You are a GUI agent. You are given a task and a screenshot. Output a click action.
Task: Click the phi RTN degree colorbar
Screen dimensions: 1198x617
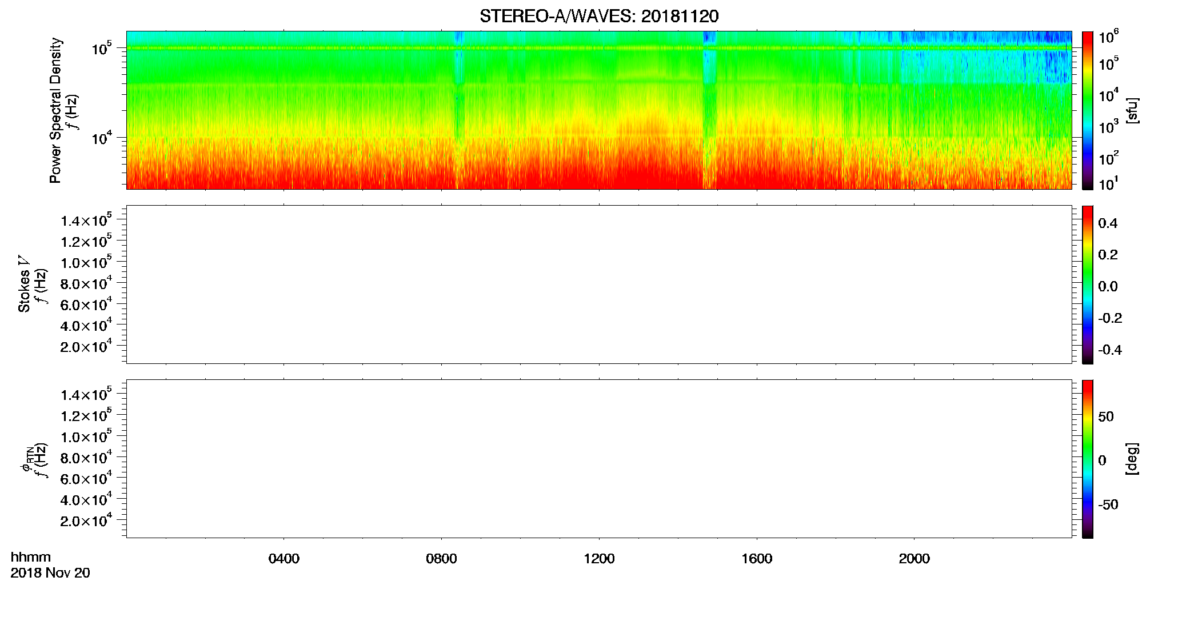1088,459
